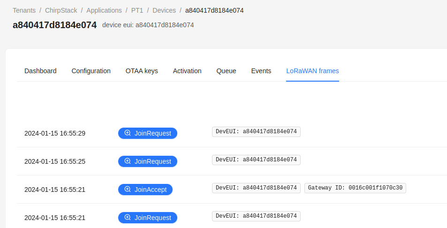This screenshot has height=228, width=447.
Task: Select the LoRaWAN frames tab
Action: (x=312, y=71)
